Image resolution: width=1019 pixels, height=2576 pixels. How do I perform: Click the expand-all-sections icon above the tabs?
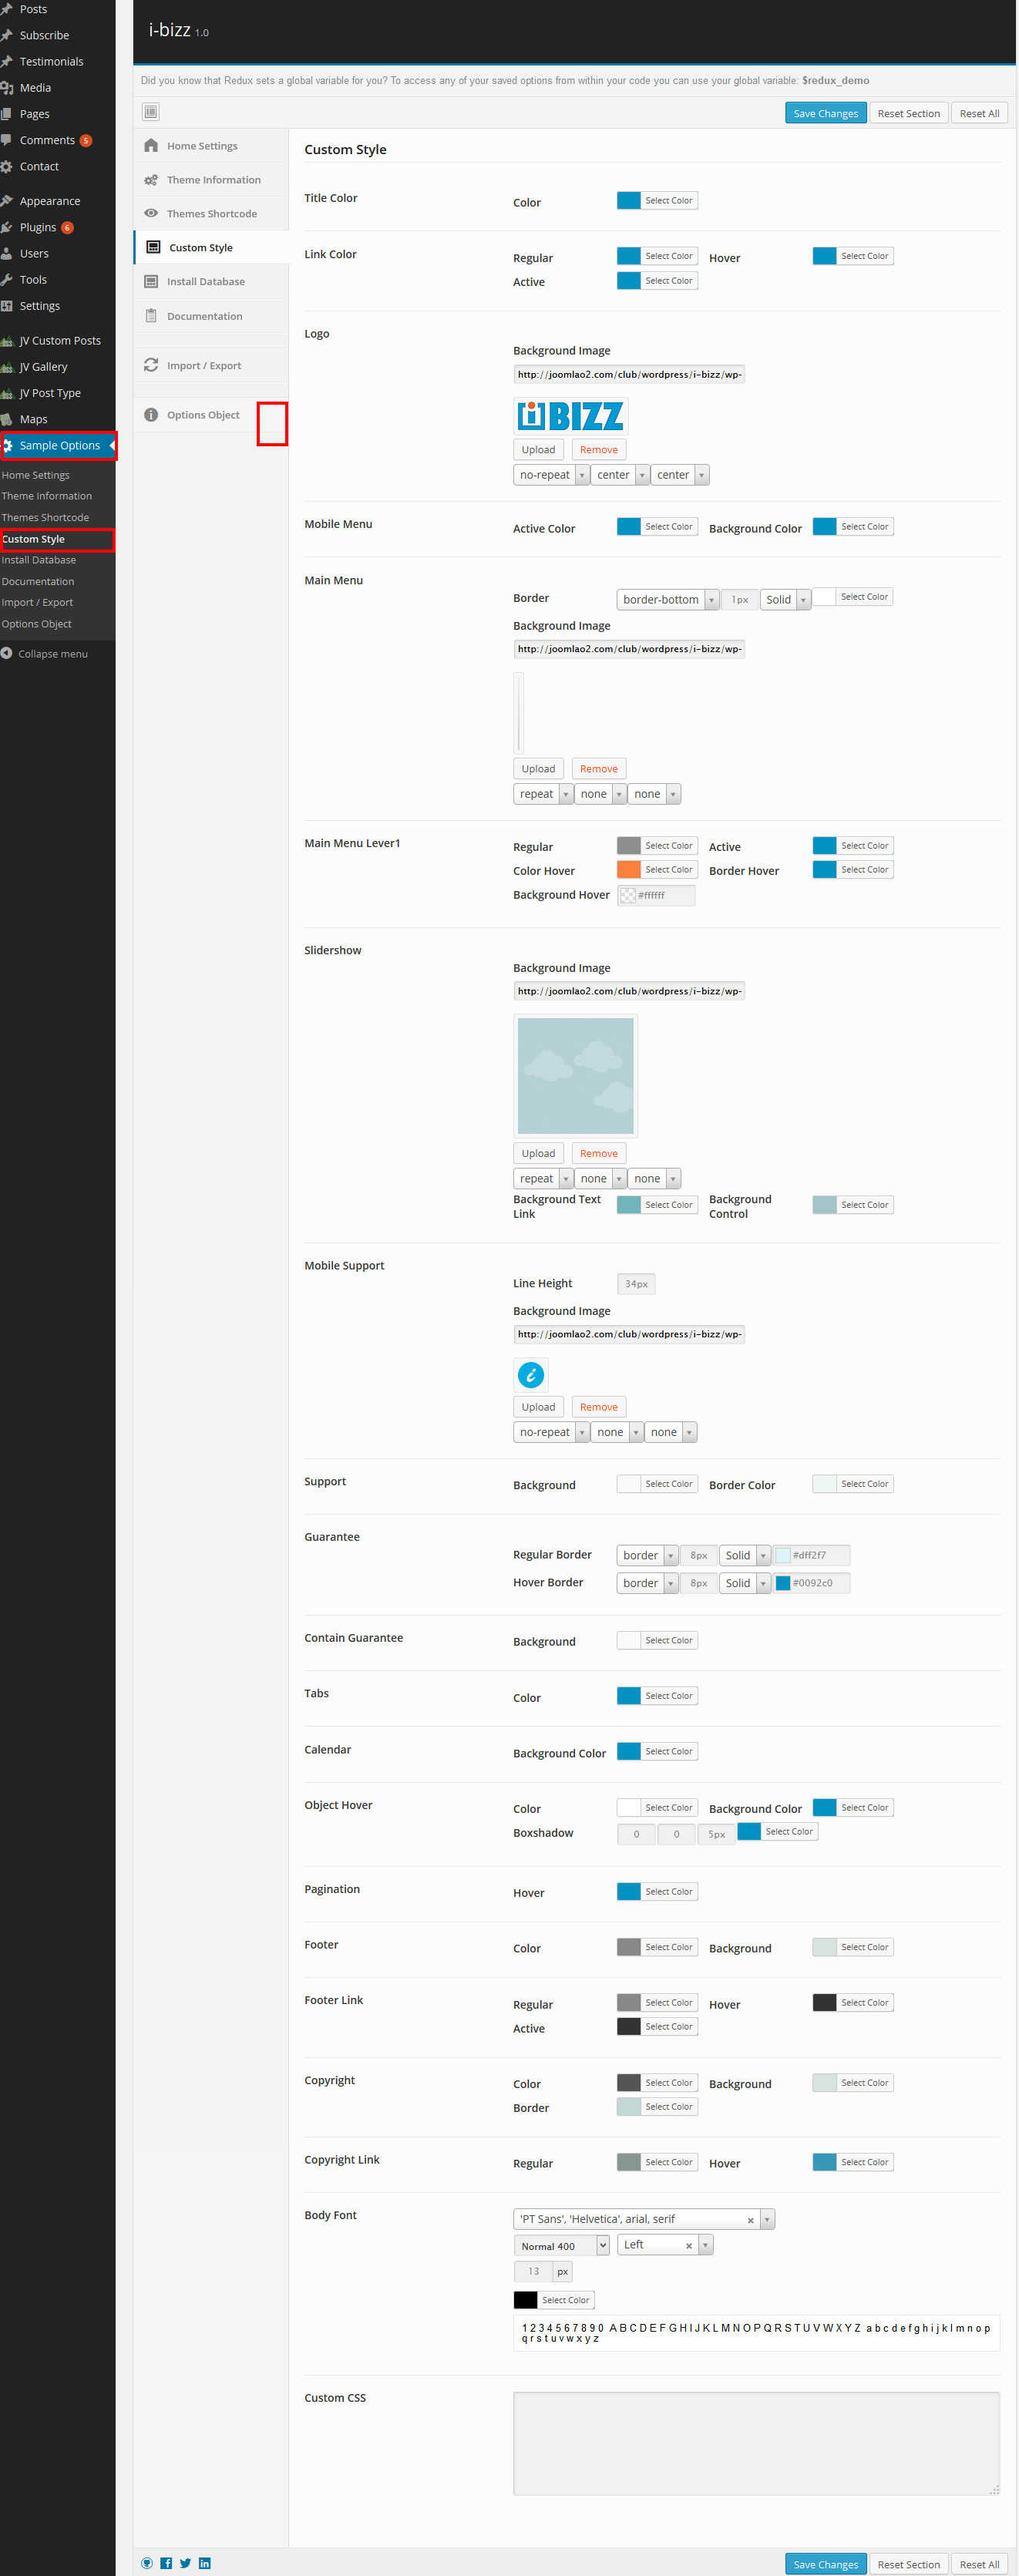click(x=151, y=112)
